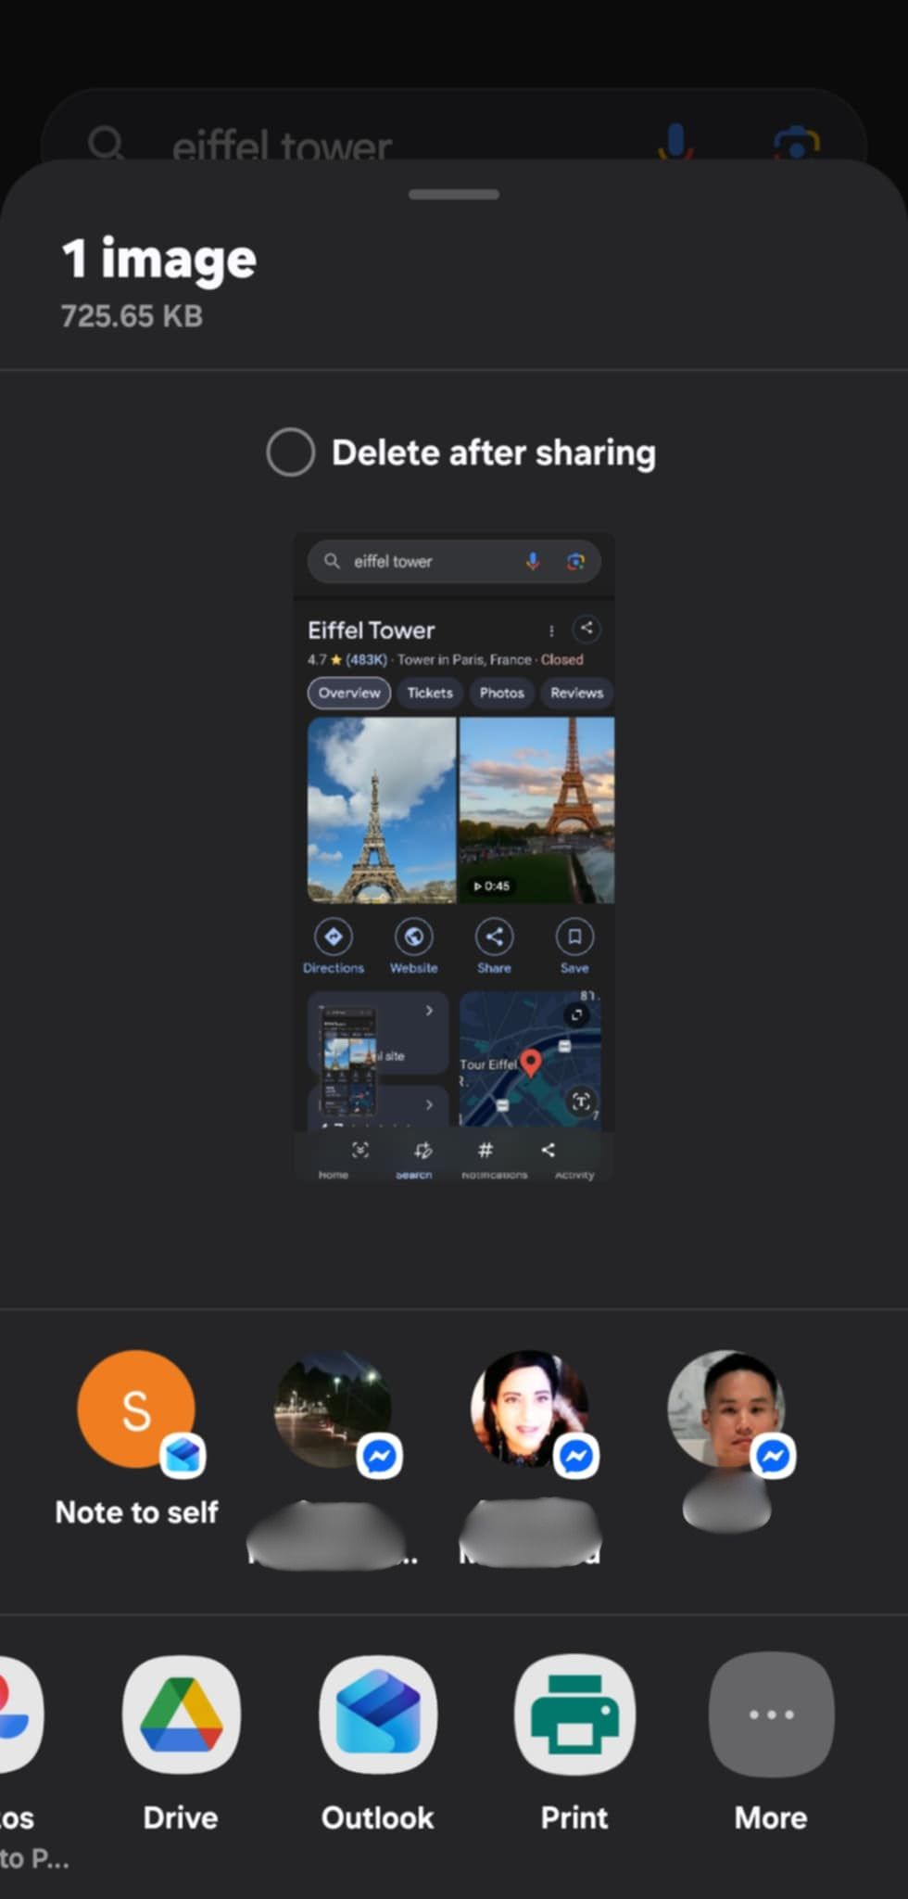
Task: Tap the screenshot preview thumbnail
Action: click(x=454, y=858)
